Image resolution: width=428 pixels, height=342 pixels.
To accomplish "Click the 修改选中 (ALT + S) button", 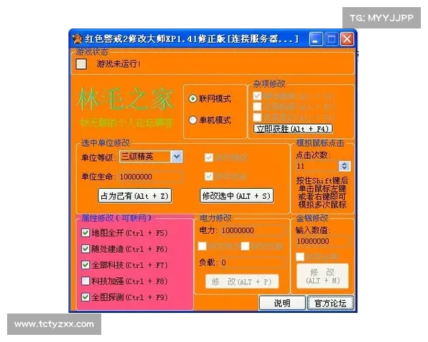I will [237, 196].
